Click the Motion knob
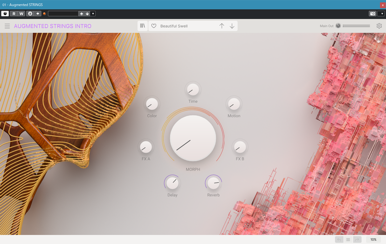The height and width of the screenshot is (244, 386). click(234, 104)
